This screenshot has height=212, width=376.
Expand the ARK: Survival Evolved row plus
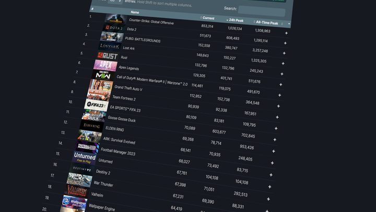(272, 163)
